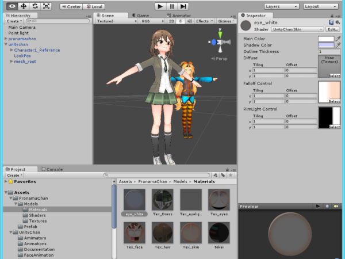Play the material preview
Viewport: 345px width, 259px height.
pyautogui.click(x=318, y=207)
